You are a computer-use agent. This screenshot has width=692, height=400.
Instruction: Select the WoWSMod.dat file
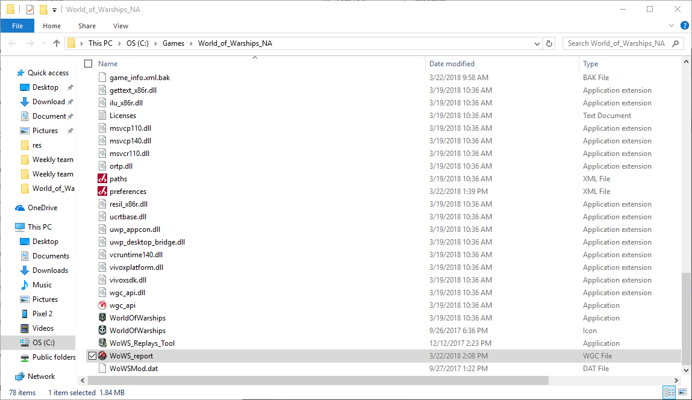(134, 368)
